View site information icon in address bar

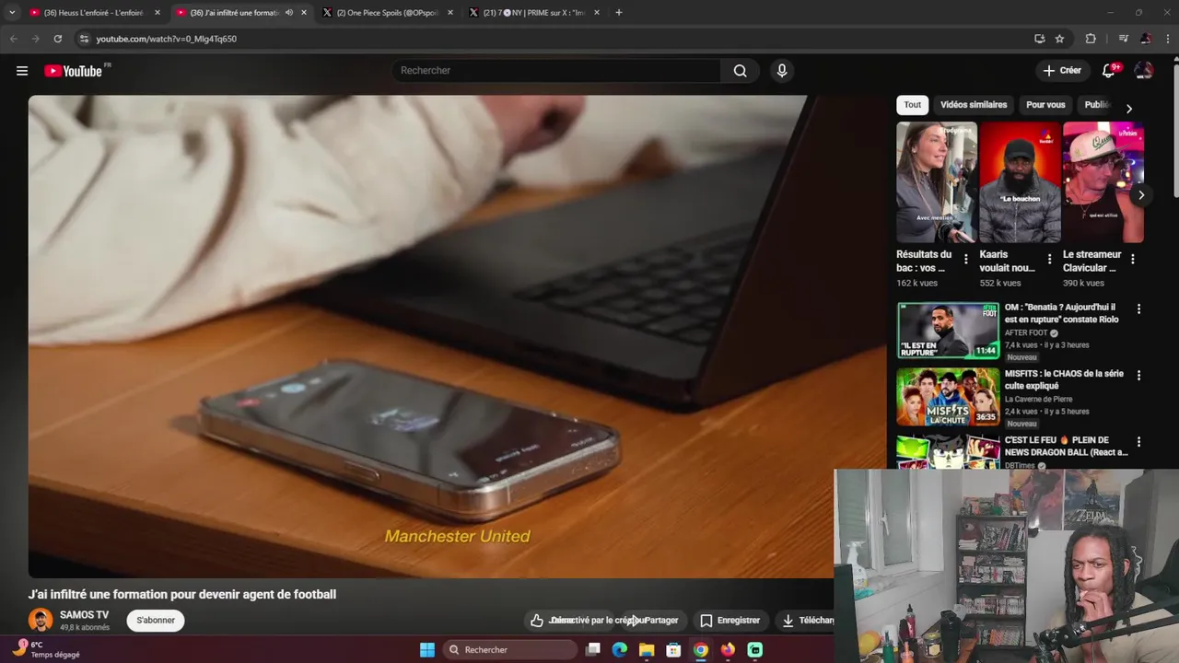tap(84, 39)
